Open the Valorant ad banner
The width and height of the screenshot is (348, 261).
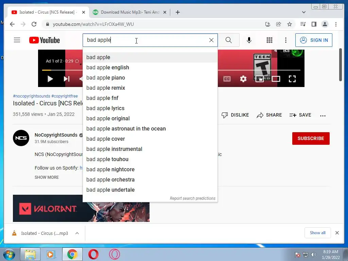[81, 208]
